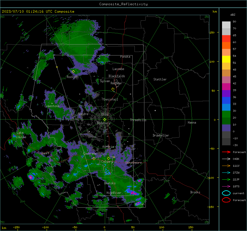The height and width of the screenshot is (231, 247).
Task: Click the light gray 80 dBZ swatch
Action: [x=226, y=25]
